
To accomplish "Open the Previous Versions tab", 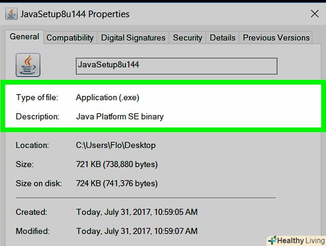I will [x=276, y=38].
